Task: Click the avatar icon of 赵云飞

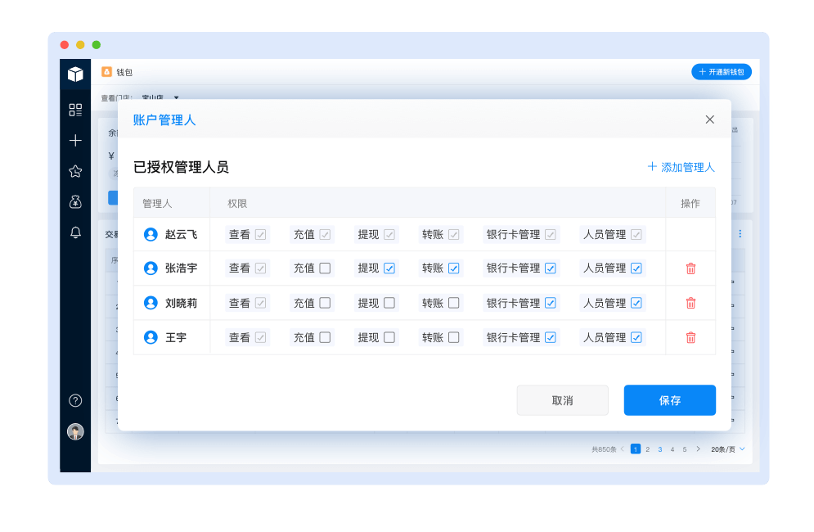Action: [151, 234]
